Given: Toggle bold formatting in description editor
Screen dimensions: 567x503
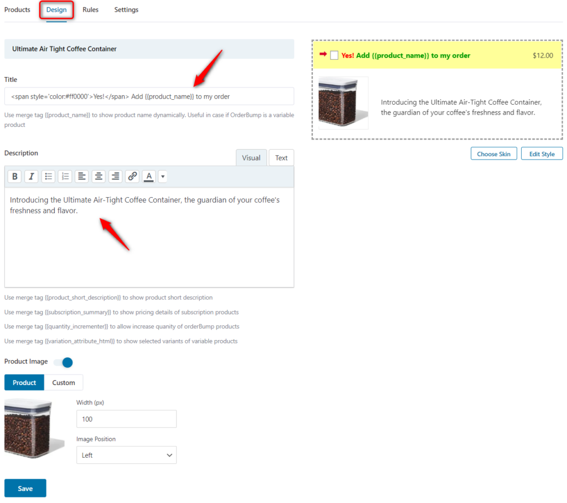Looking at the screenshot, I should (14, 177).
